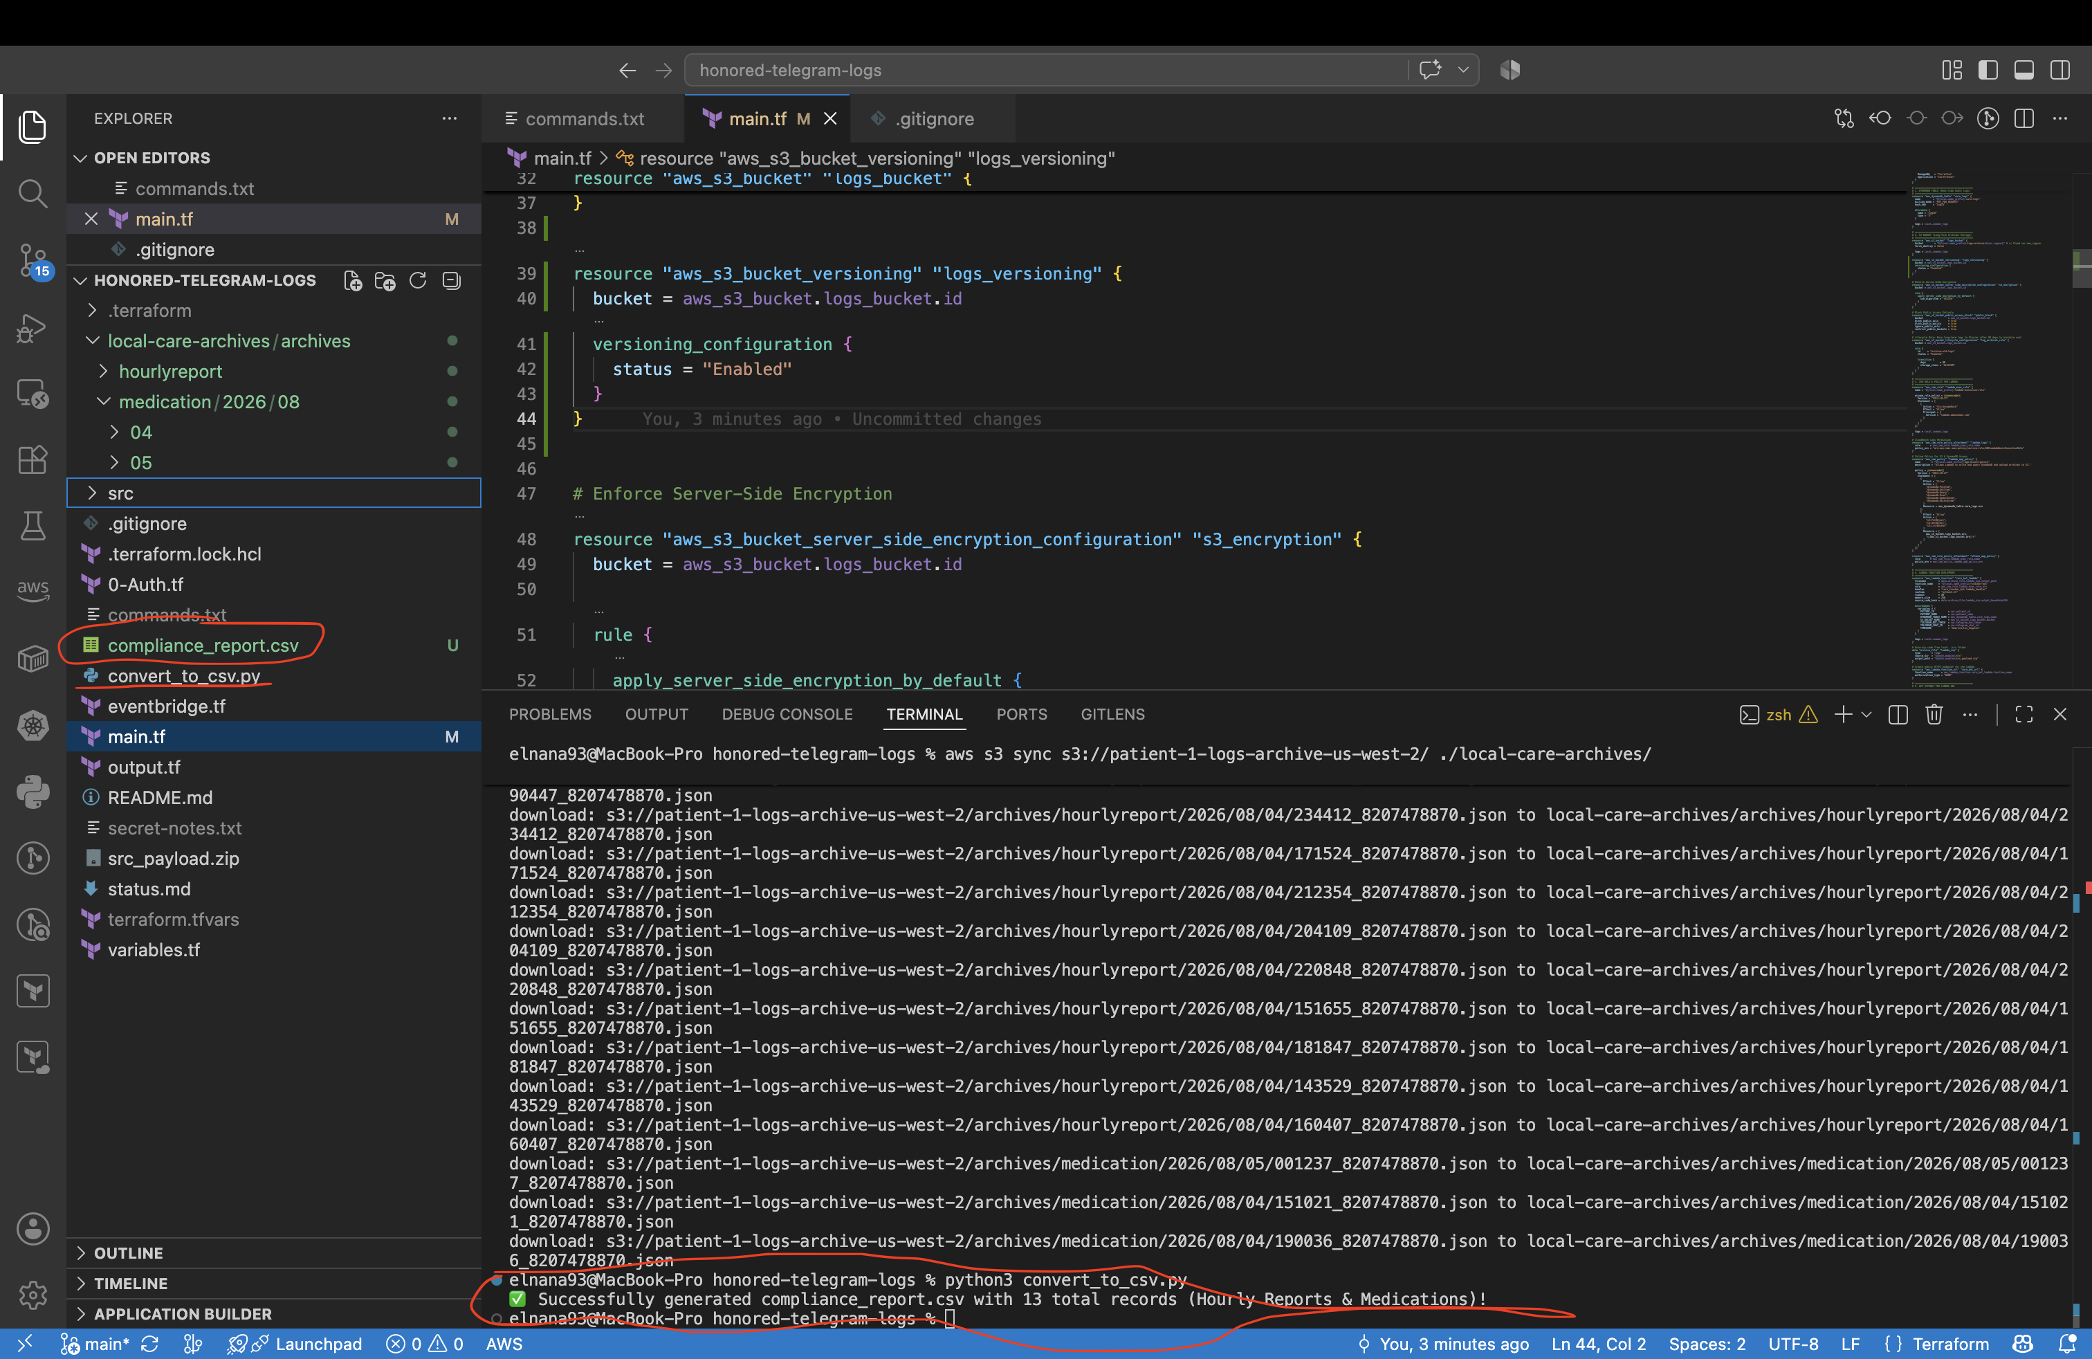Split the editor right
2092x1359 pixels.
(2024, 118)
